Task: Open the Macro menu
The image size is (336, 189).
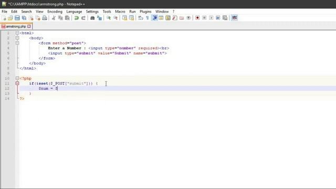Action: (x=120, y=12)
